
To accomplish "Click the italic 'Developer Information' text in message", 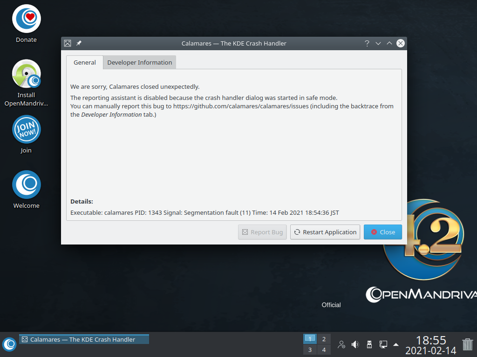I will (x=111, y=115).
